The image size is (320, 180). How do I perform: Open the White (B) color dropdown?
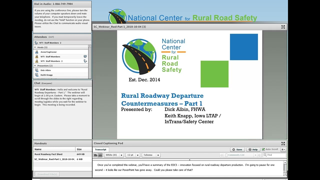[x=114, y=155]
